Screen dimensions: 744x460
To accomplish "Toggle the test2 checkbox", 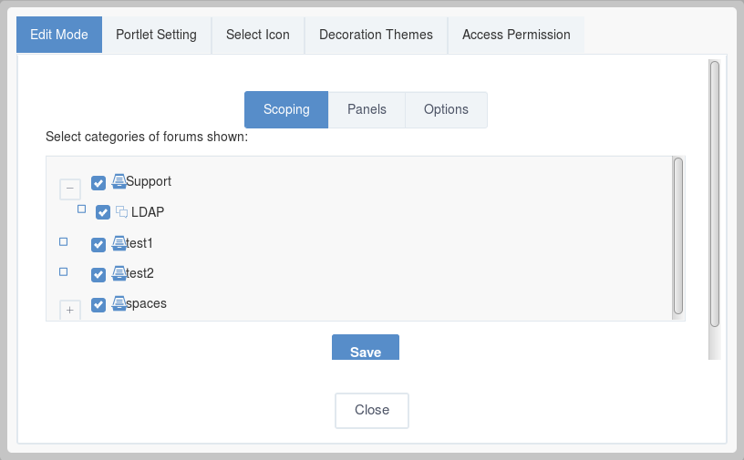I will [x=98, y=274].
